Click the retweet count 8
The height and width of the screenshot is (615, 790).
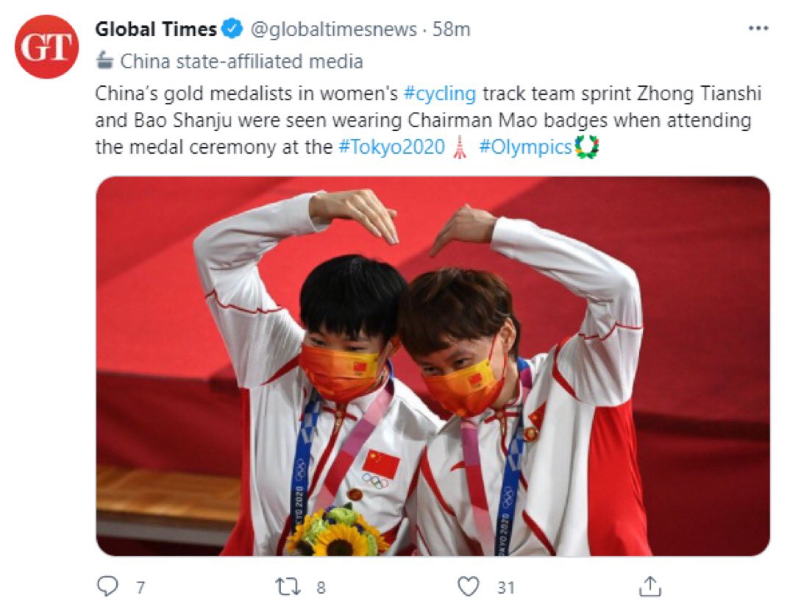coord(321,587)
